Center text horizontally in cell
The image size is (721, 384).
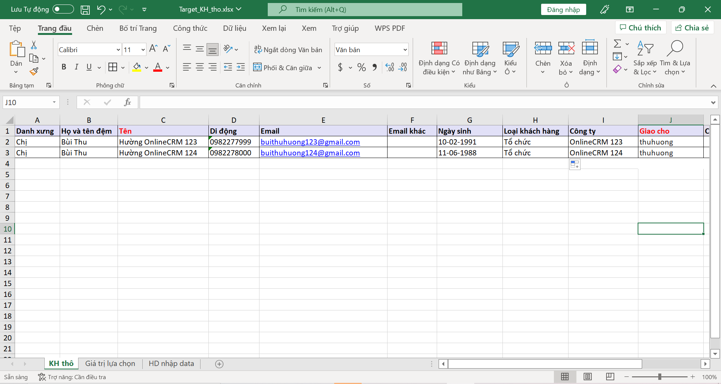tap(200, 67)
